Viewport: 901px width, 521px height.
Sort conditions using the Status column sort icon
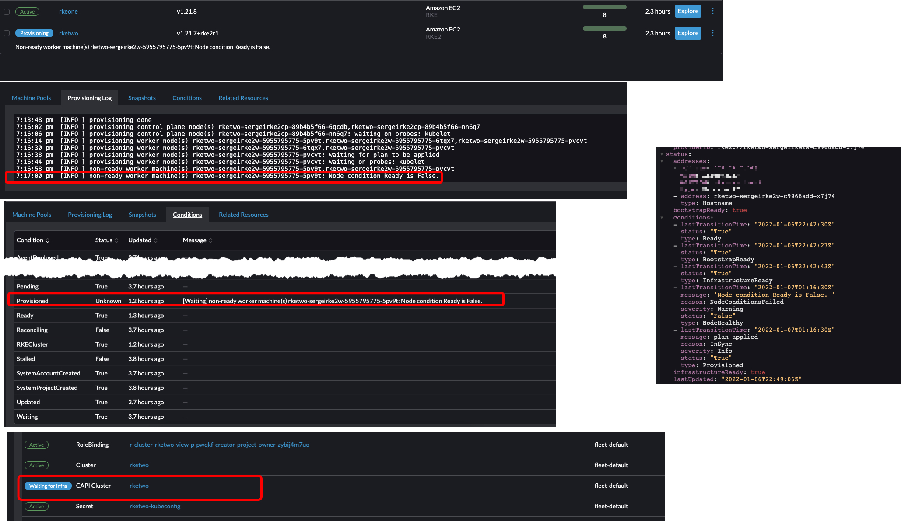pos(117,240)
